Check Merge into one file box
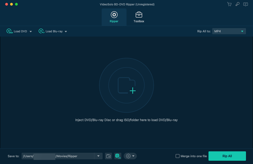The image size is (253, 164). 177,156
